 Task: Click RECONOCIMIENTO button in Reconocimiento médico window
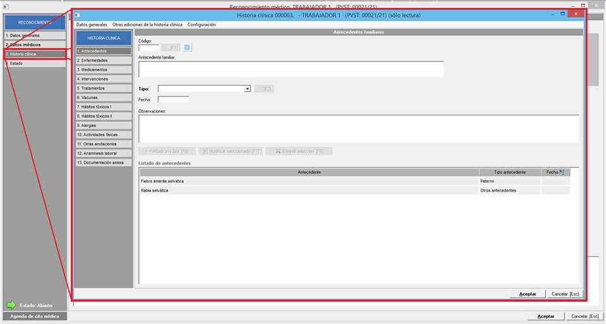[x=35, y=22]
